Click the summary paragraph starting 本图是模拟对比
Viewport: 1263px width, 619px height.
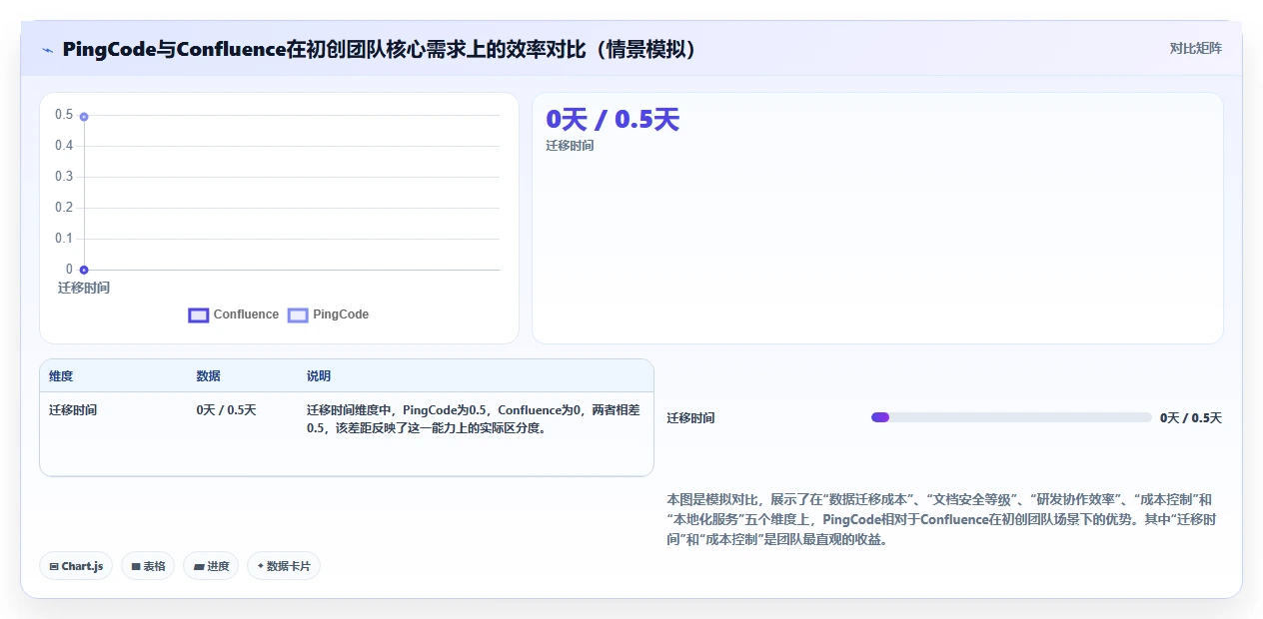pos(941,519)
